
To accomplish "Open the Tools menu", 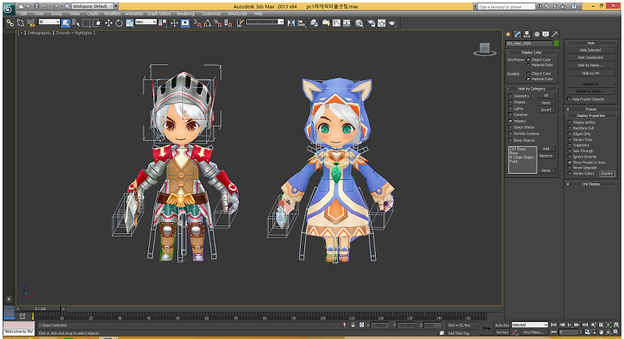I will pyautogui.click(x=38, y=13).
